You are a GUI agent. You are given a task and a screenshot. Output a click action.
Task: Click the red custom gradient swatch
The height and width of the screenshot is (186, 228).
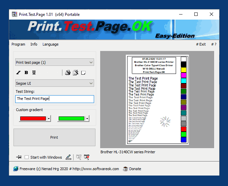click(x=33, y=118)
